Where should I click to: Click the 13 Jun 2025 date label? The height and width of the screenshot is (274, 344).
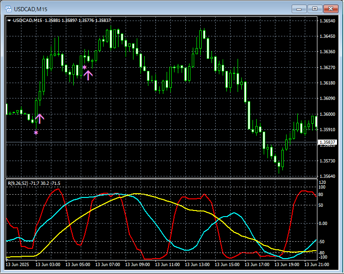(x=17, y=265)
